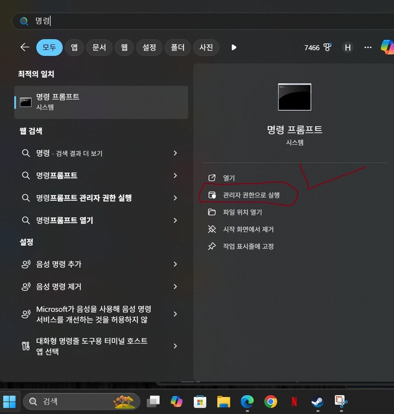
Task: Click the search input field containing 명령
Action: click(197, 21)
